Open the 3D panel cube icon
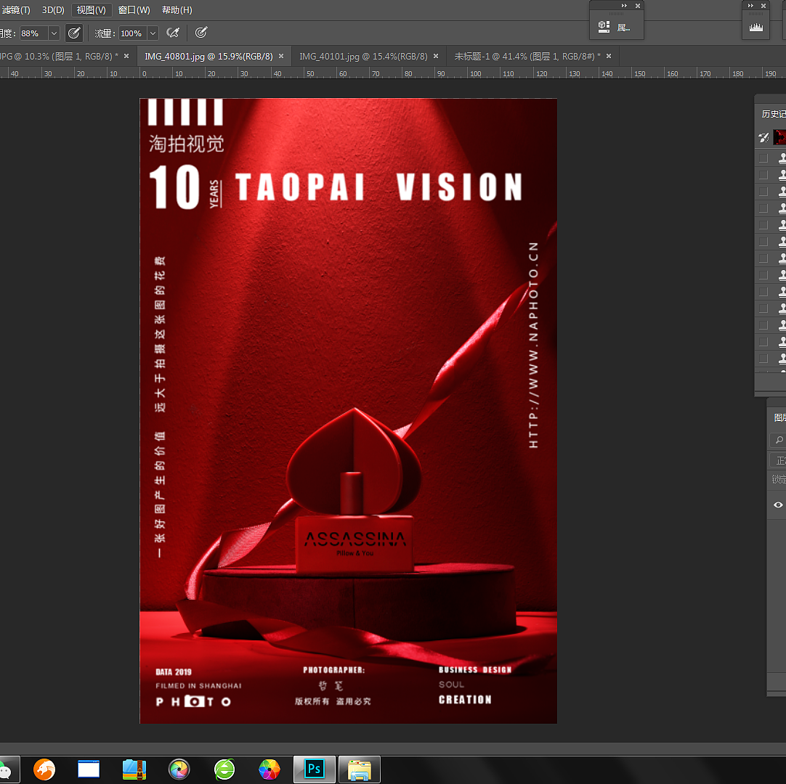Screen dimensions: 786x784 click(x=604, y=27)
